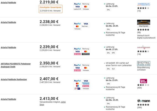Click the 2.239,00 € price
Screen dimensions: 157x111
point(49,47)
